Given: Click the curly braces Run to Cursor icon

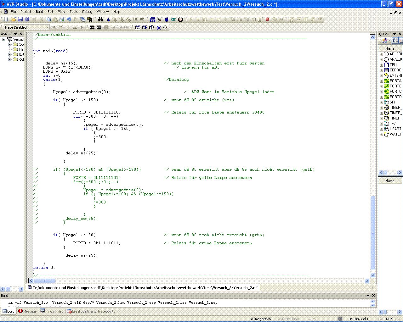Looking at the screenshot, I should click(253, 19).
